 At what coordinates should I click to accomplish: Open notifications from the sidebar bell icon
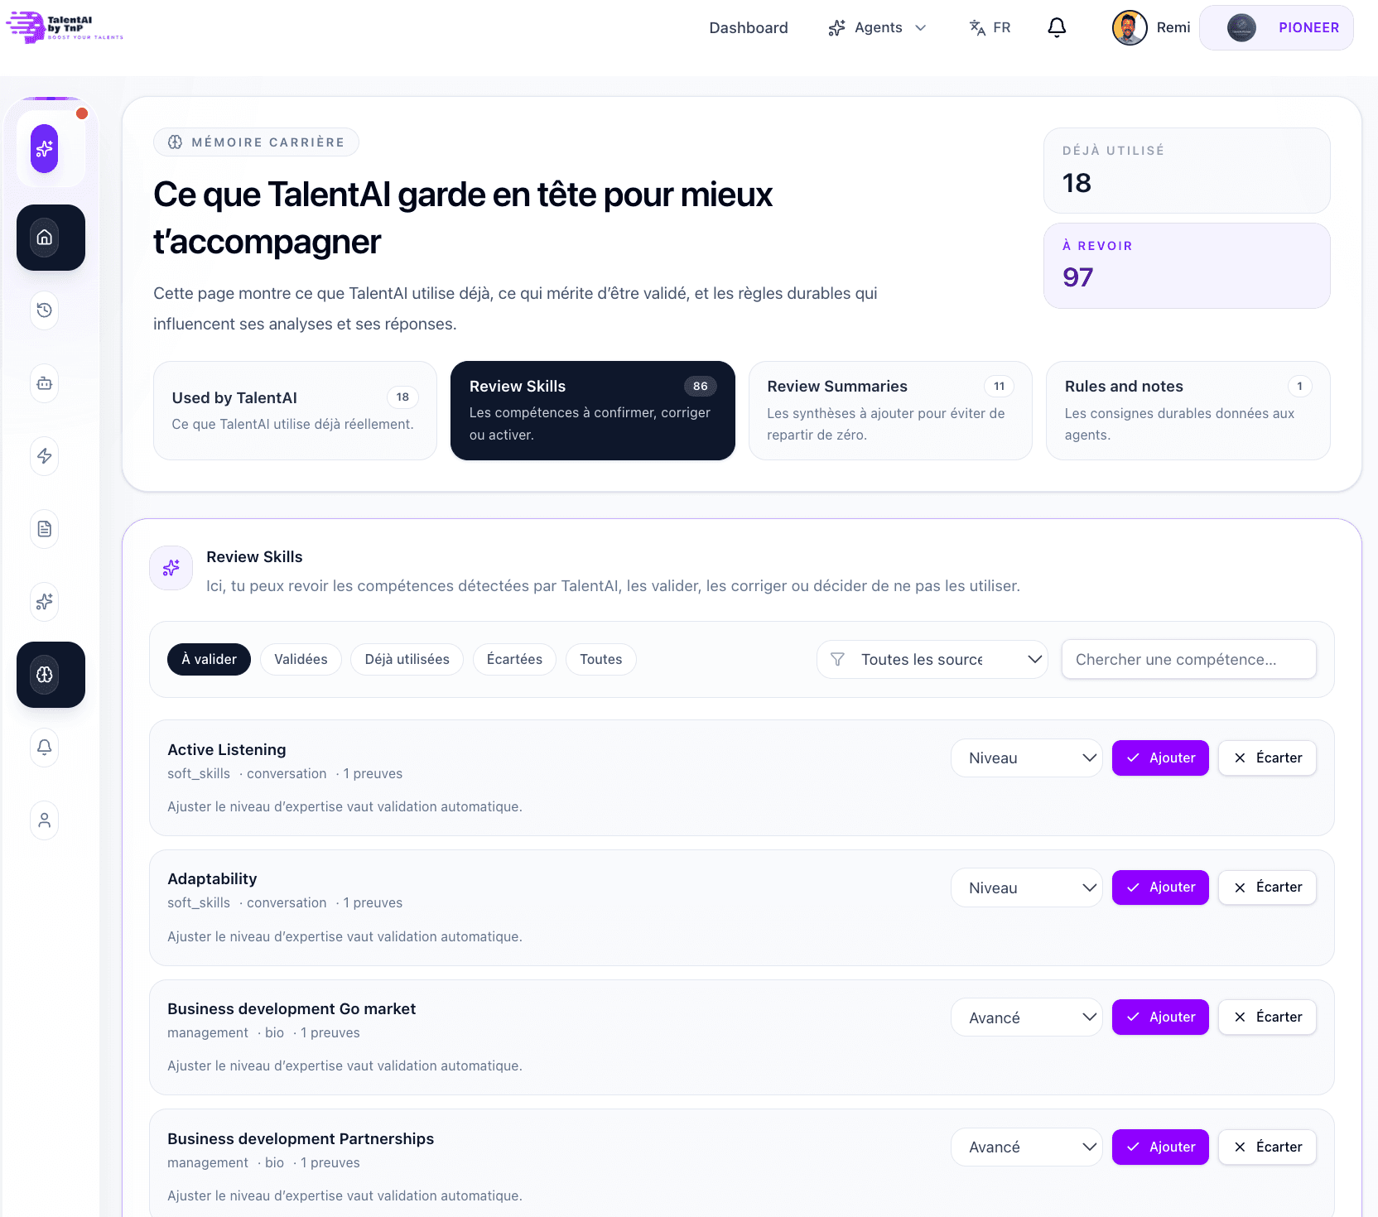[45, 748]
